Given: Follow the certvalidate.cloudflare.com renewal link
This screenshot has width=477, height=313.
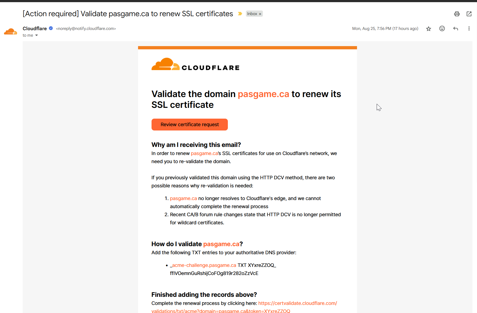Looking at the screenshot, I should pyautogui.click(x=244, y=307).
